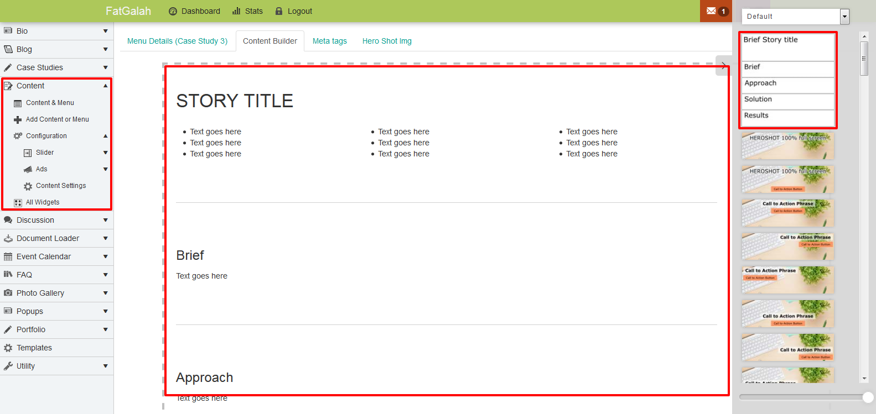Click the STORY TITLE heading

click(x=235, y=101)
